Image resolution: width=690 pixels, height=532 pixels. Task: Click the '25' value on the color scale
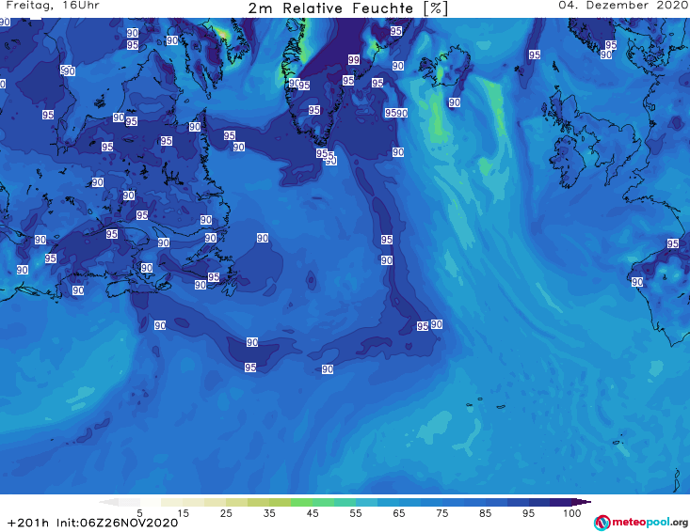point(226,513)
